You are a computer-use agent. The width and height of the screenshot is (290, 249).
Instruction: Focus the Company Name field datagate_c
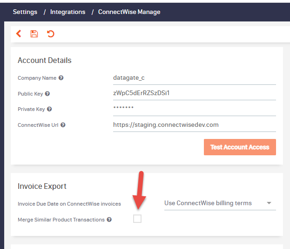tap(195, 78)
